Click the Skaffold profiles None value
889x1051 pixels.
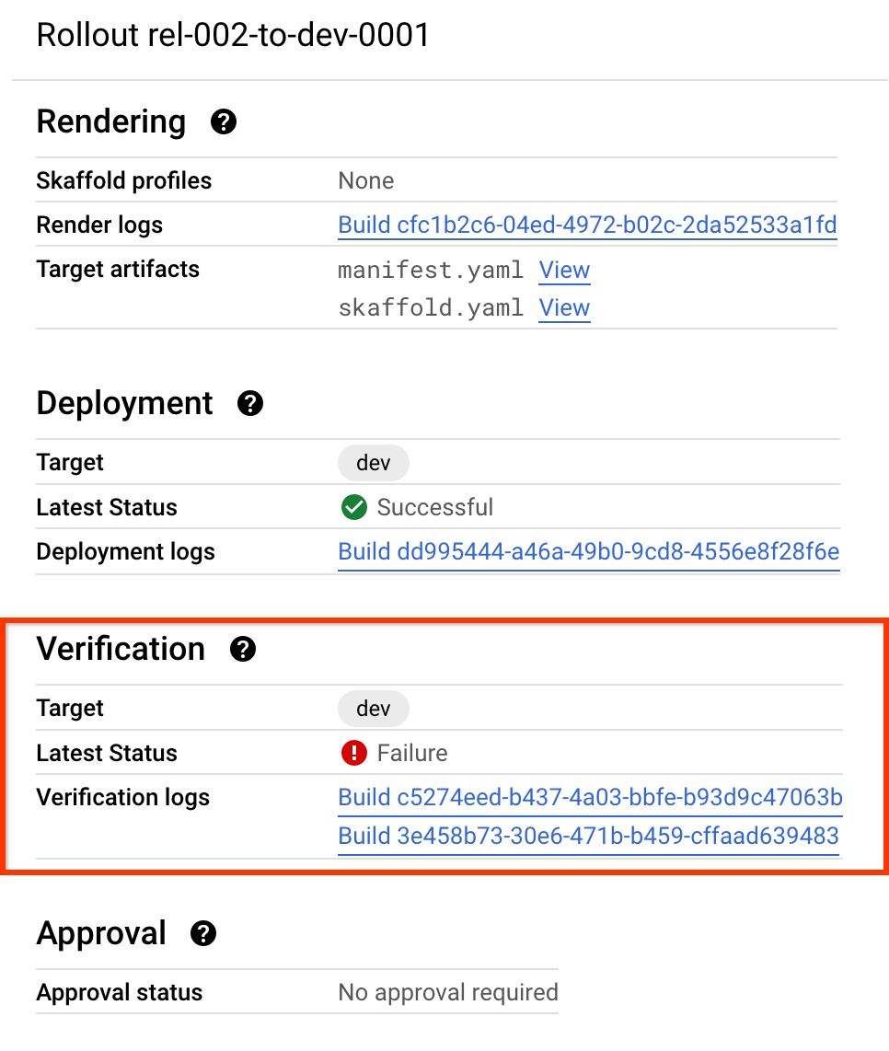365,180
